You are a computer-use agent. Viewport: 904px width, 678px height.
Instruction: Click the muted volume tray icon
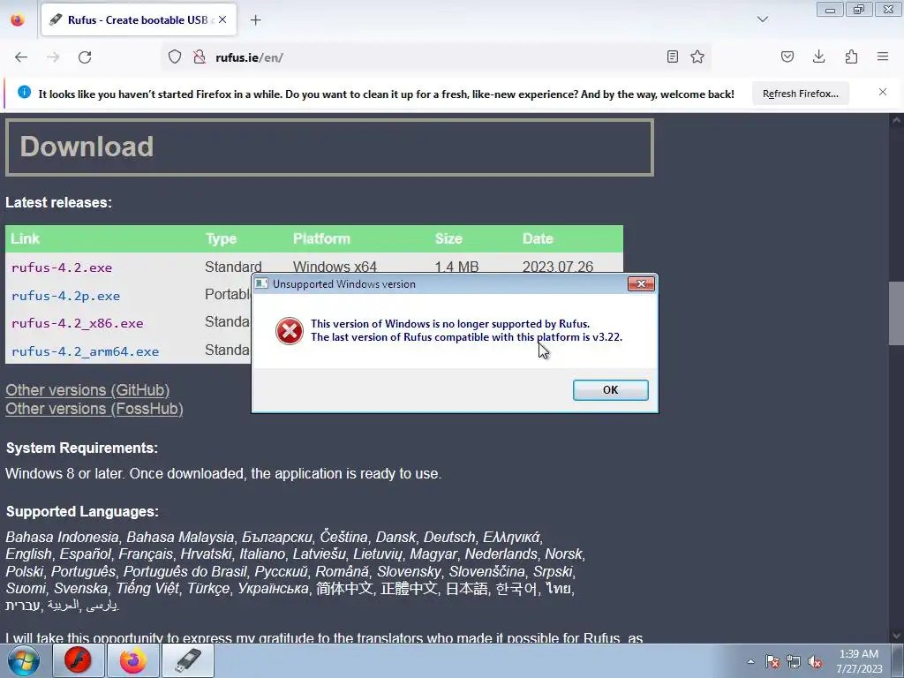815,661
